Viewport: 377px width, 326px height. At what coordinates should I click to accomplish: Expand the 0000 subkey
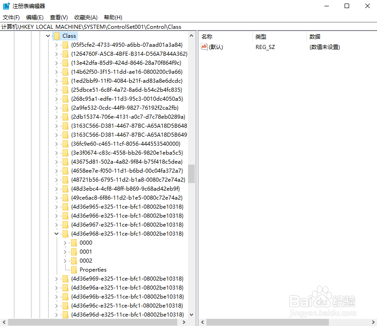[65, 243]
